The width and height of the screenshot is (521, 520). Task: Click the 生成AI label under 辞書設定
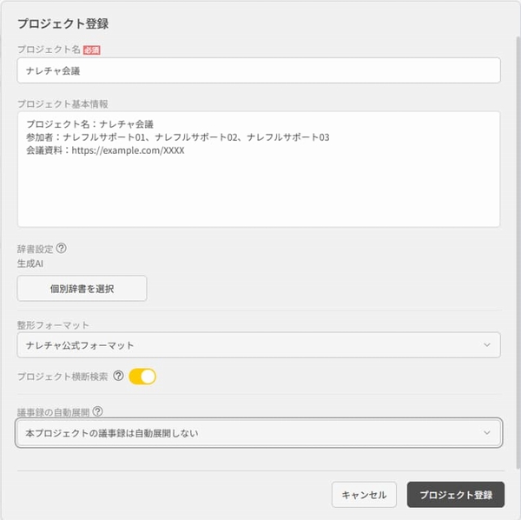pos(30,263)
